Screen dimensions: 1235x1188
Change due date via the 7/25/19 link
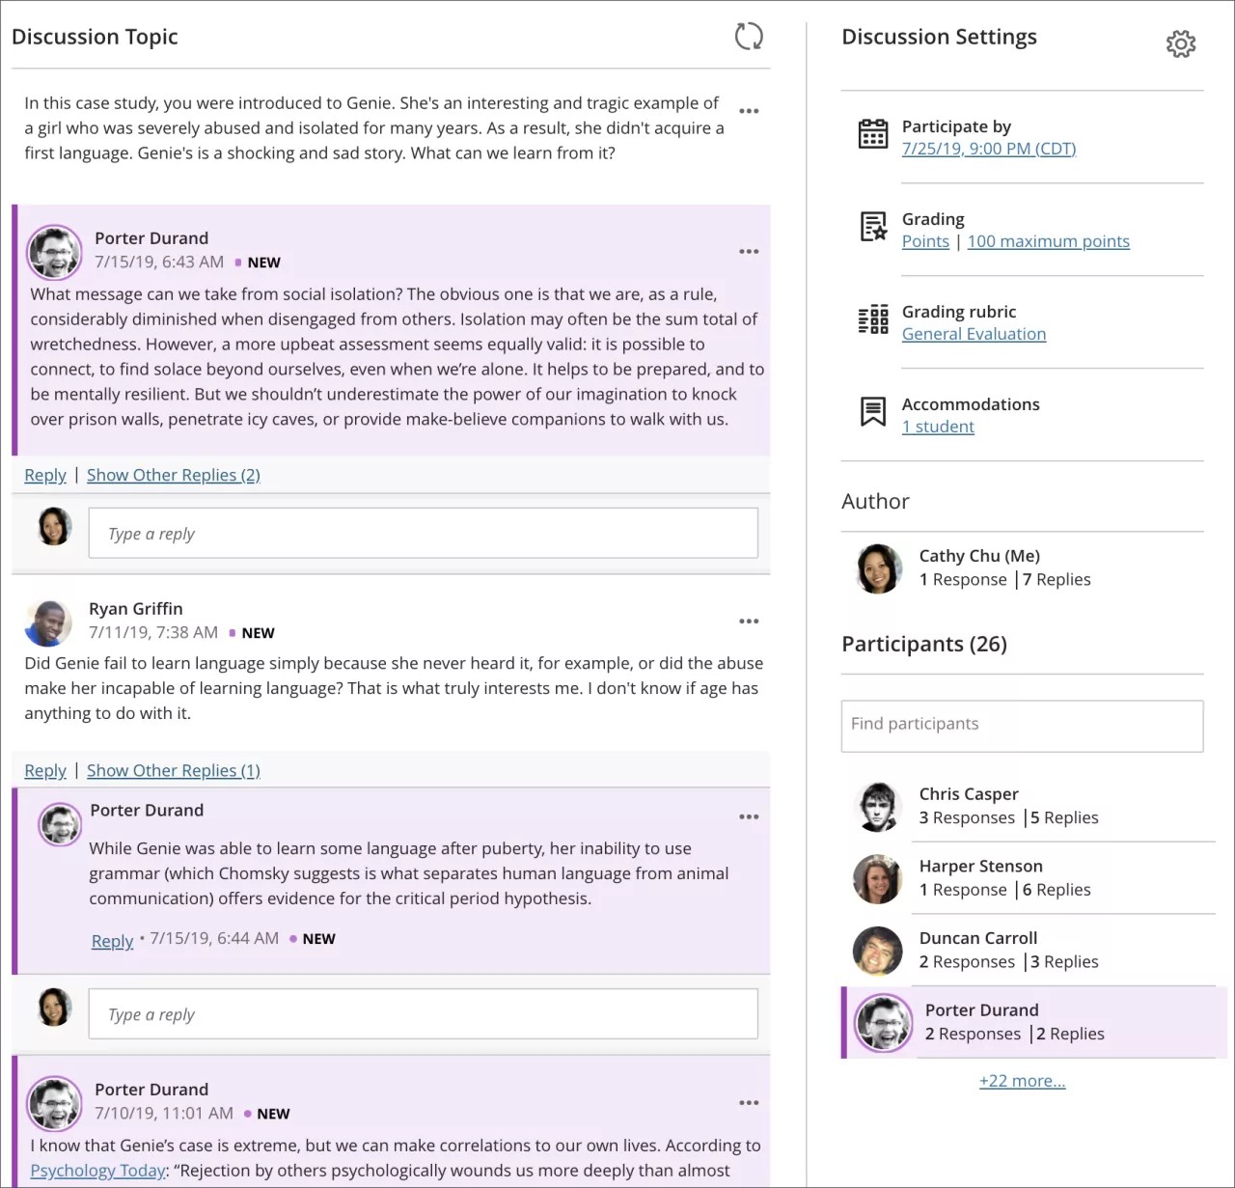pyautogui.click(x=988, y=148)
